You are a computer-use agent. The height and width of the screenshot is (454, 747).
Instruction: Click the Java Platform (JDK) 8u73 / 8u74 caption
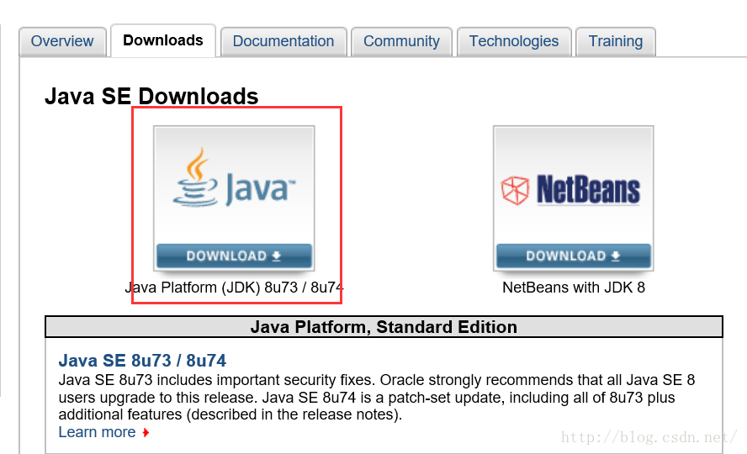234,288
